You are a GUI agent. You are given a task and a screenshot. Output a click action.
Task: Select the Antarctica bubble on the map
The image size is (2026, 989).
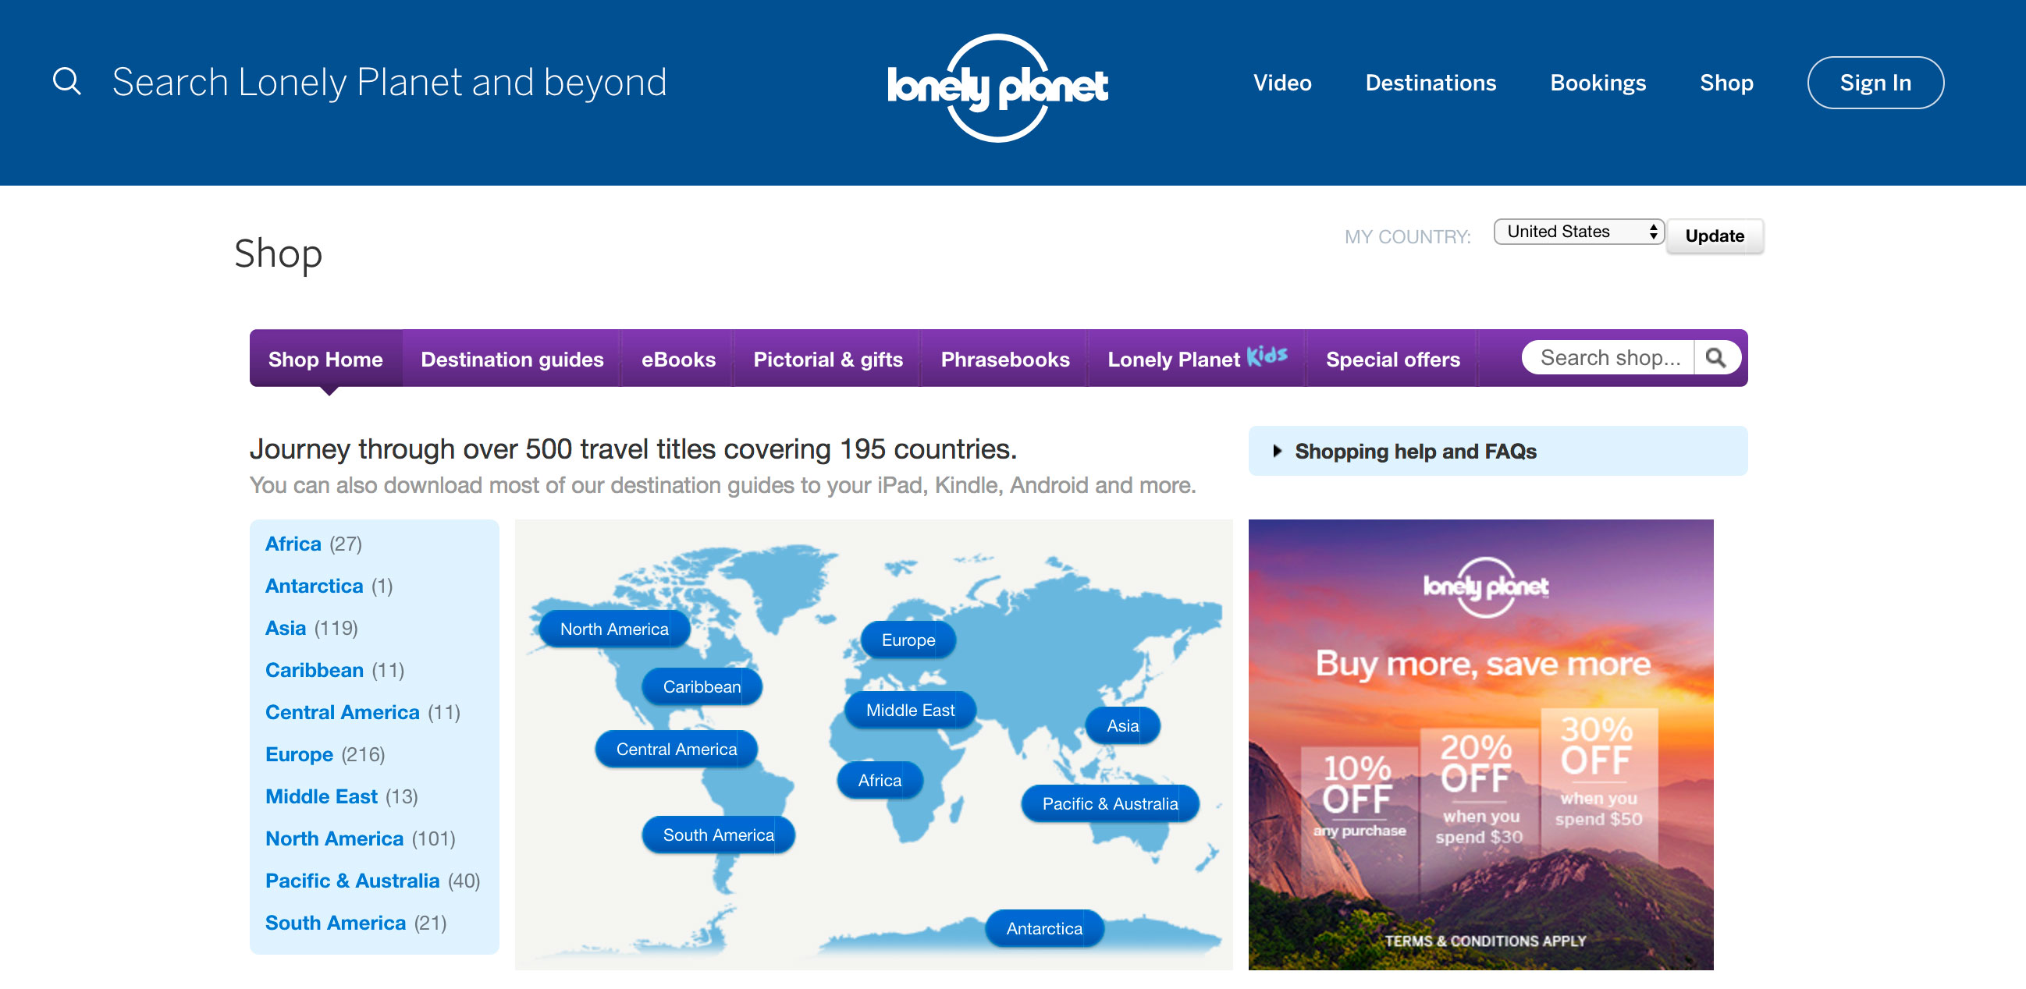[1043, 928]
